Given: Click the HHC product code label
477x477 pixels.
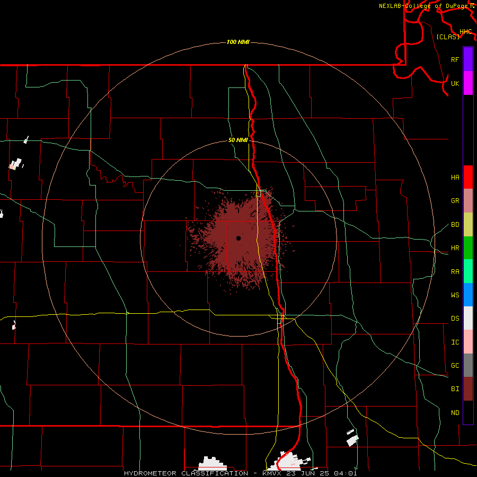Looking at the screenshot, I should point(465,32).
